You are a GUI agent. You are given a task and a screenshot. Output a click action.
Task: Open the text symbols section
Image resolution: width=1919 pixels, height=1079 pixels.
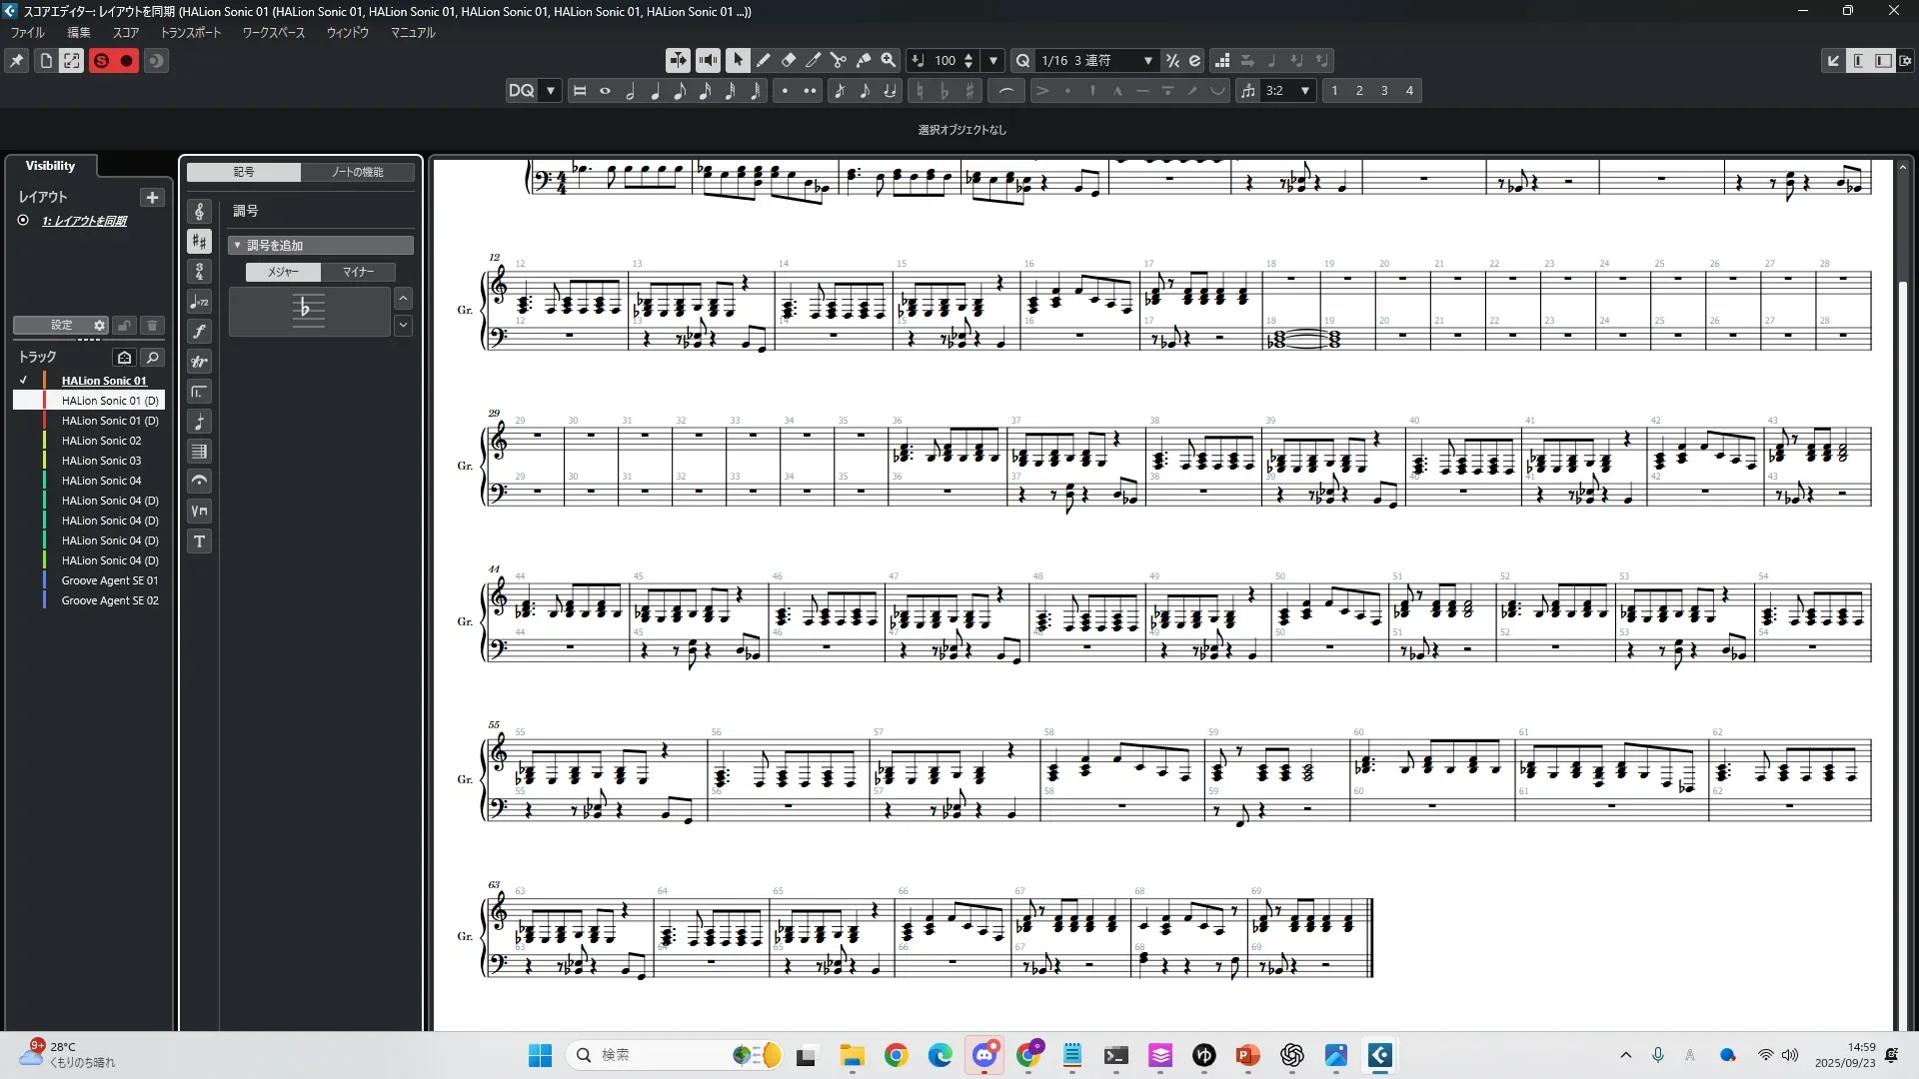pyautogui.click(x=200, y=541)
